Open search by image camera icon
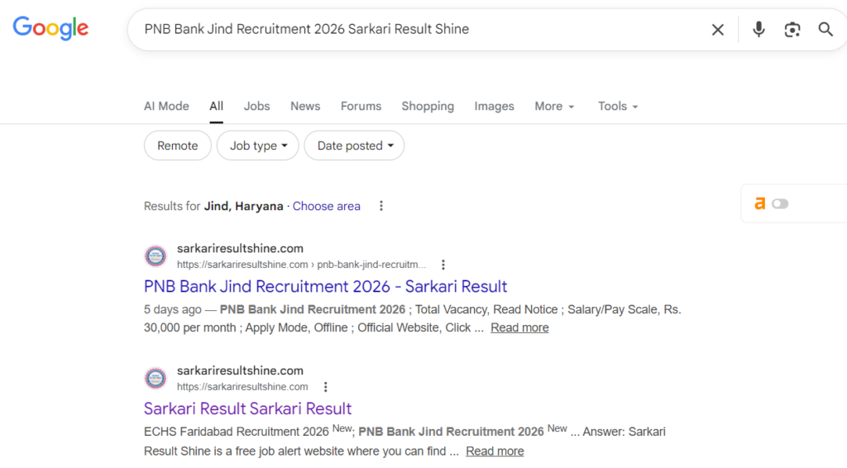This screenshot has height=468, width=847. 792,30
